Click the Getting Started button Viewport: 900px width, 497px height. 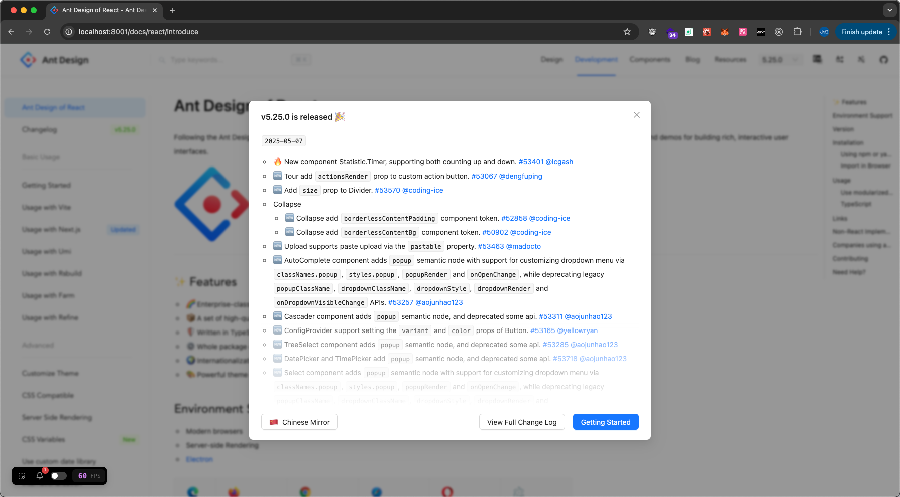(x=606, y=422)
